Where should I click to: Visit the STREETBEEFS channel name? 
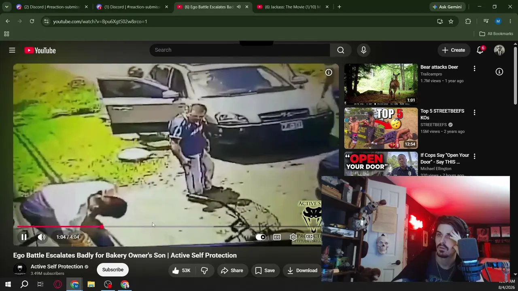pos(433,125)
